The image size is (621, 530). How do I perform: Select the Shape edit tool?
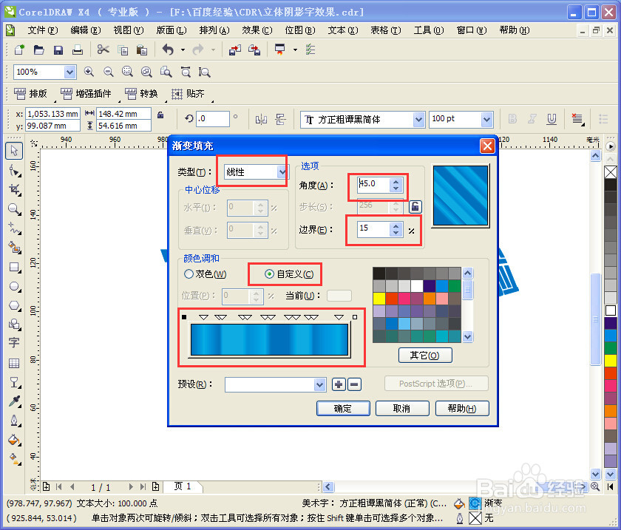point(14,170)
